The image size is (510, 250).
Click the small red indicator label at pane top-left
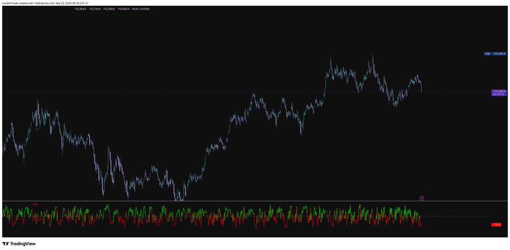click(x=35, y=204)
